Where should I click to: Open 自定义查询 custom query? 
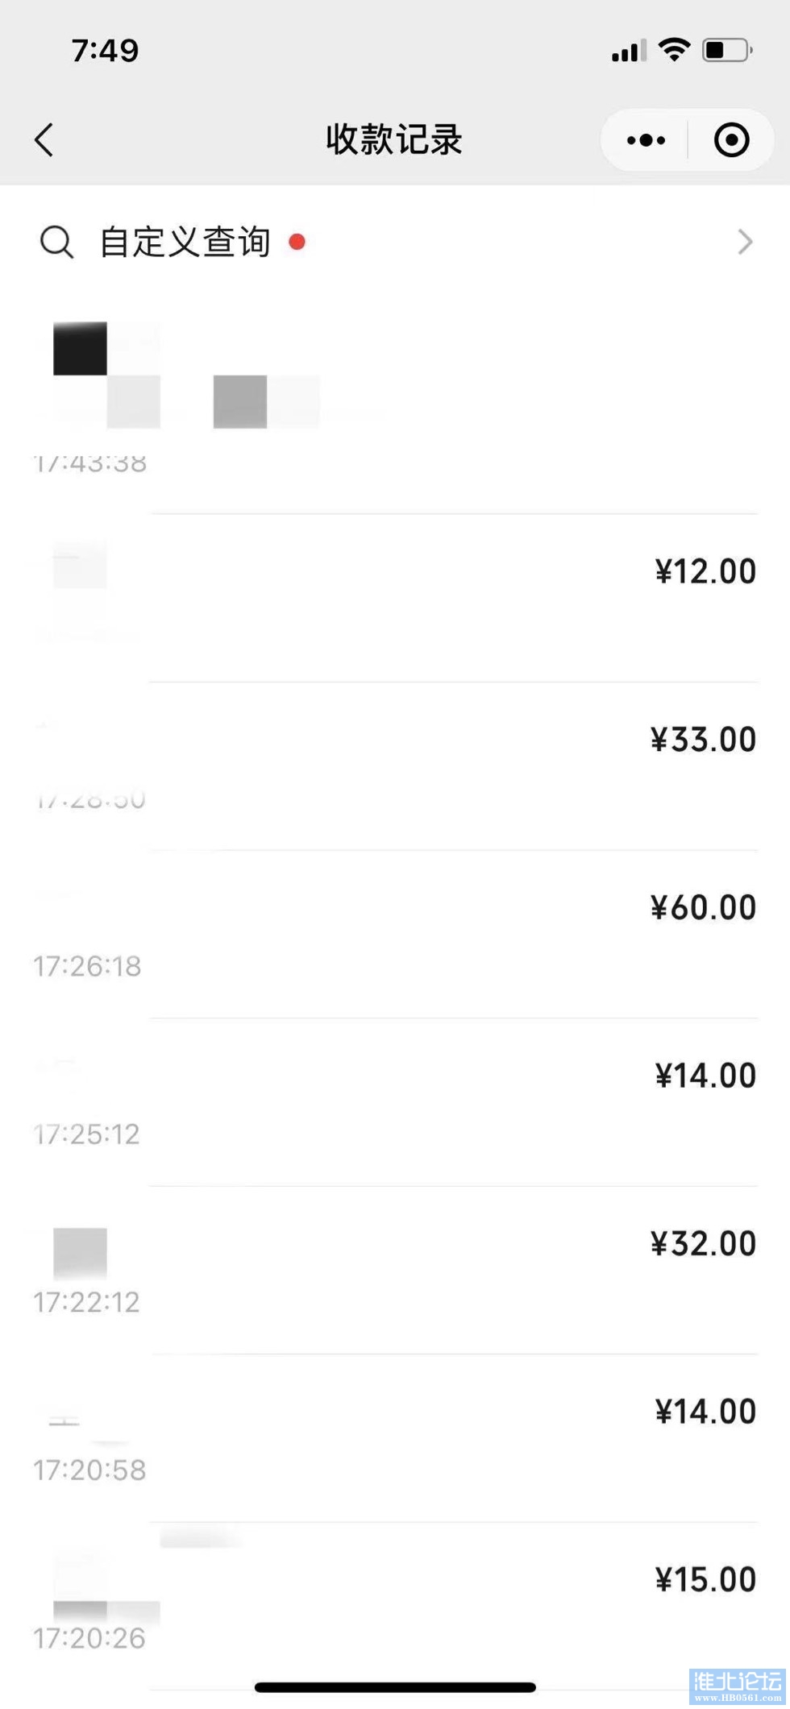coord(395,242)
